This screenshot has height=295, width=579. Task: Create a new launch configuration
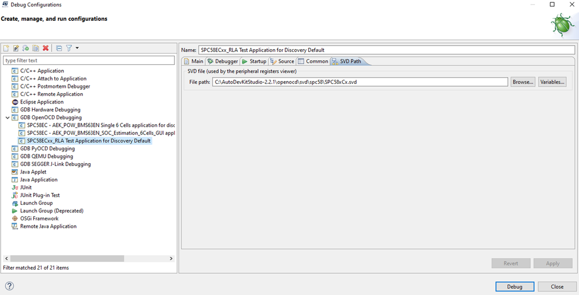(x=6, y=48)
